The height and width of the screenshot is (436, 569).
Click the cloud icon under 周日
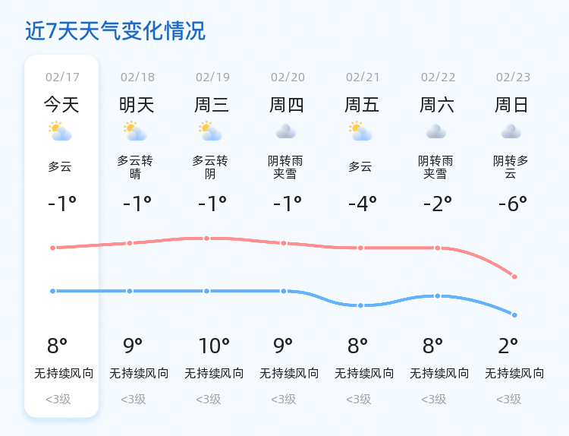pos(511,131)
